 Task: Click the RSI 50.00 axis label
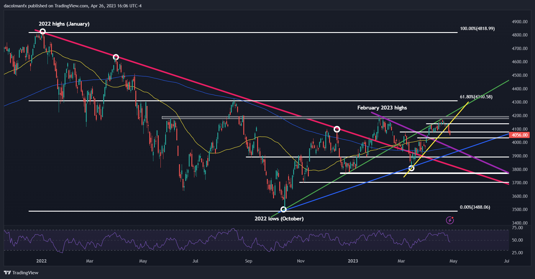point(517,240)
